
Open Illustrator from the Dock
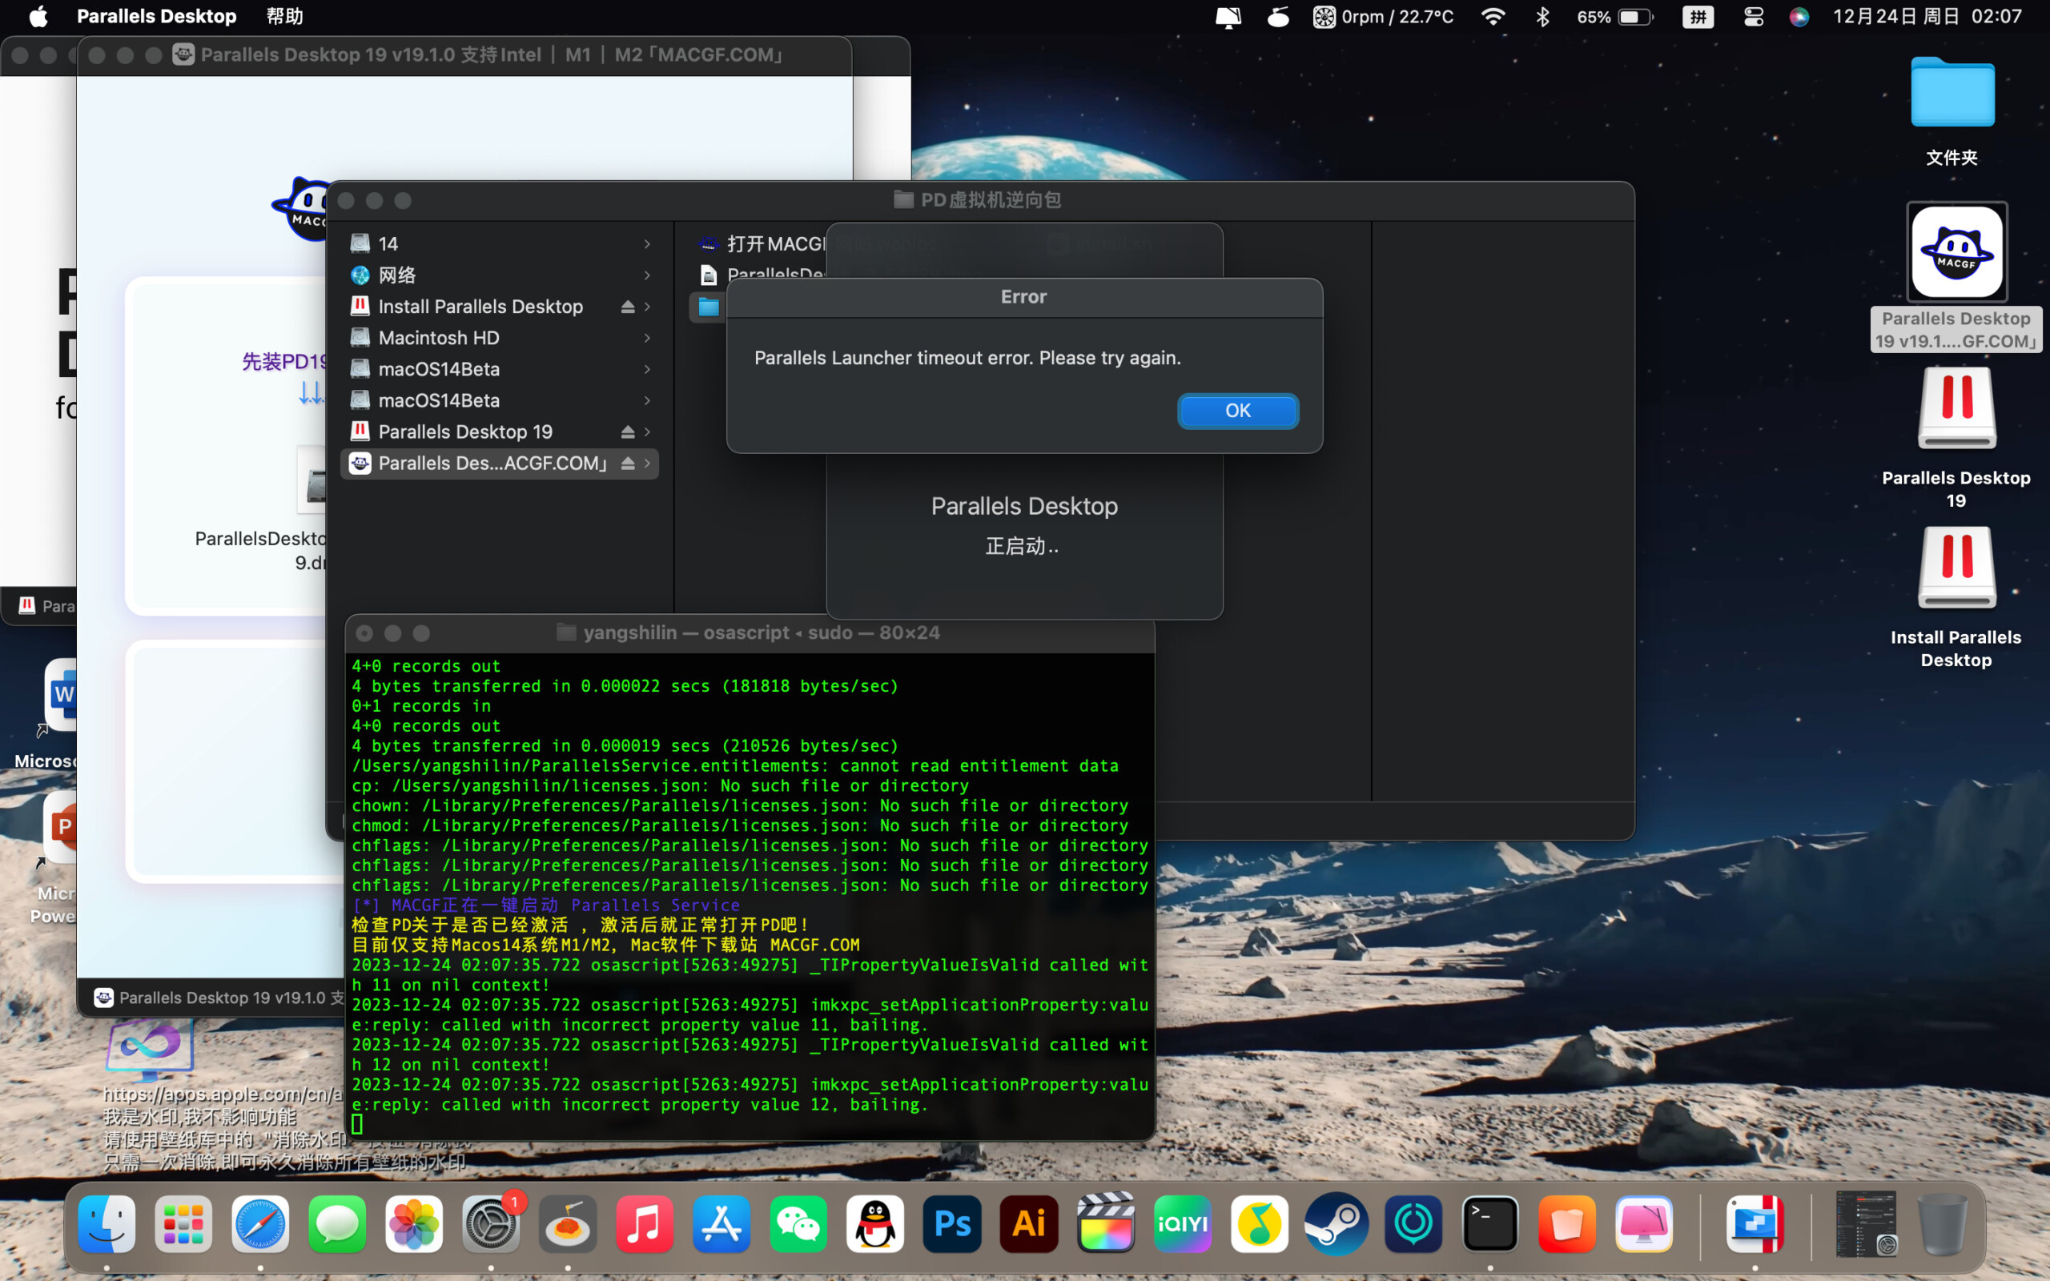point(1029,1223)
